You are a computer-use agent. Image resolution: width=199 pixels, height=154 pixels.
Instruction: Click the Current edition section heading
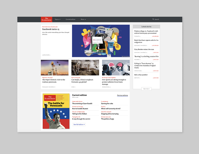[79, 95]
